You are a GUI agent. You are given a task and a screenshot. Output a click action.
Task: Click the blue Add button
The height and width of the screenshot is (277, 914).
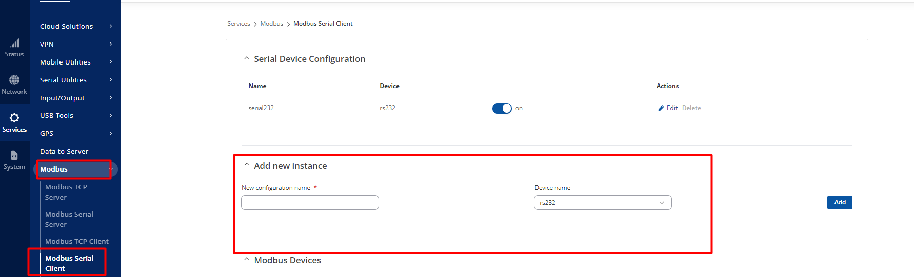[840, 203]
